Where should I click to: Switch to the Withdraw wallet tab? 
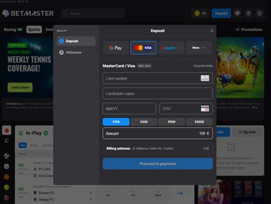click(x=73, y=52)
